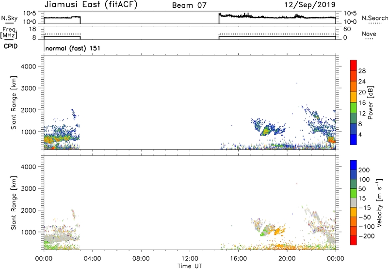This screenshot has height=269, width=388.
Task: Click the Power colorbar red segment
Action: coord(354,65)
